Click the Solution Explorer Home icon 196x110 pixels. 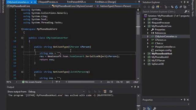point(153,7)
